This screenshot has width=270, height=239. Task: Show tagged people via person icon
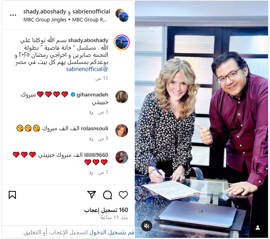pos(258,227)
